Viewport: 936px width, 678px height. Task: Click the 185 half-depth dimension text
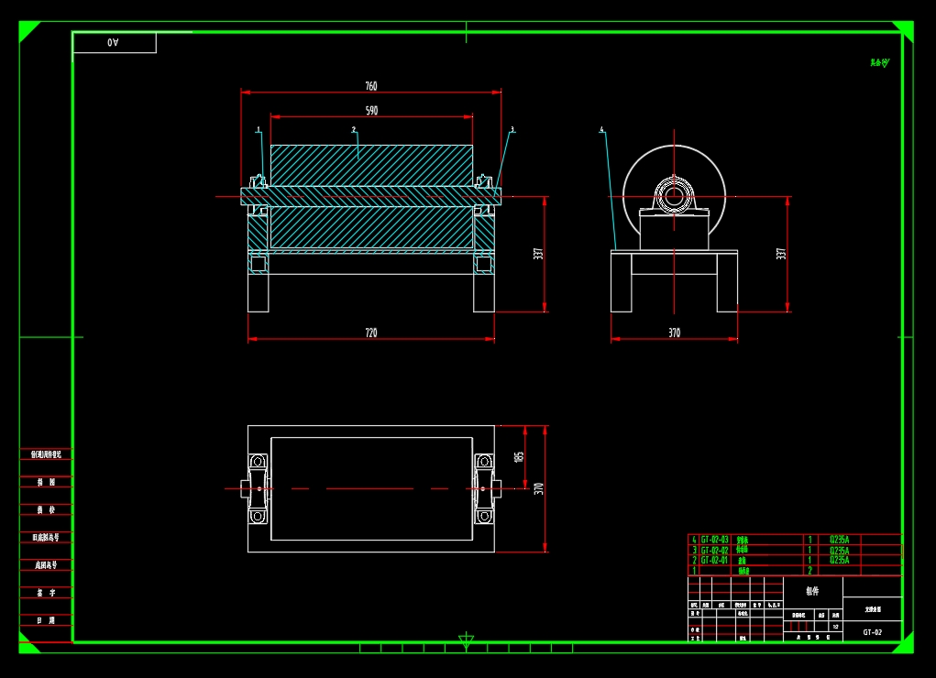tap(519, 456)
